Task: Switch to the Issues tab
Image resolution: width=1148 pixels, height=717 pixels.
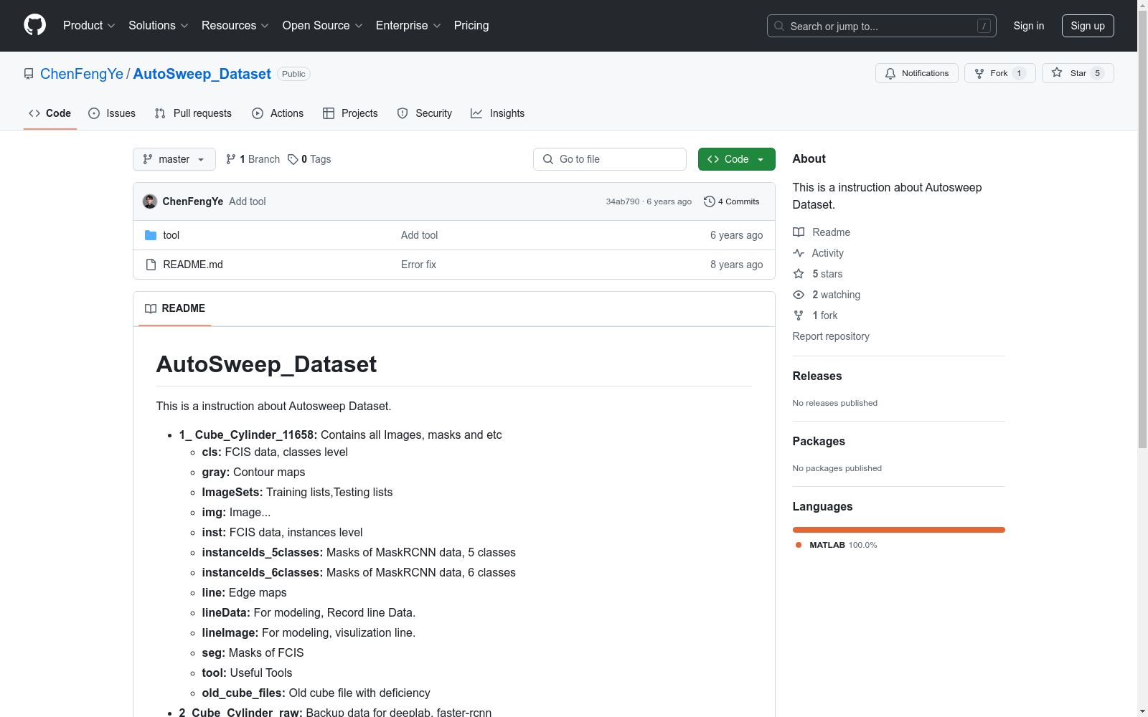Action: click(112, 113)
